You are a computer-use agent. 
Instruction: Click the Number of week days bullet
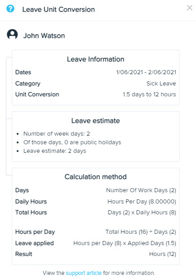point(57,134)
